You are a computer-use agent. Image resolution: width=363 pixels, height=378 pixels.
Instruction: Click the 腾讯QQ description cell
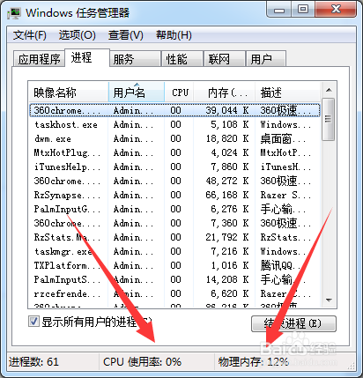(280, 265)
